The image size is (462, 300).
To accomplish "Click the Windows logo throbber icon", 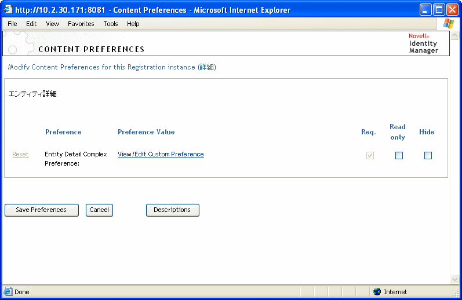I will tap(449, 24).
